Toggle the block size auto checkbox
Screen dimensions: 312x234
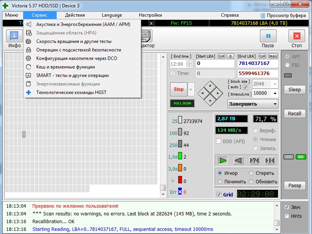point(246,87)
